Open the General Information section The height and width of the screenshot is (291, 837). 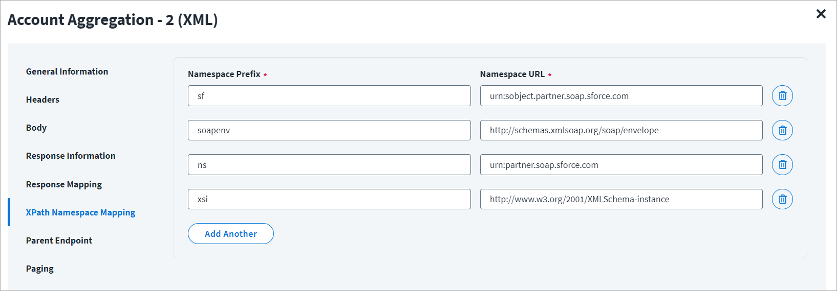pyautogui.click(x=67, y=71)
